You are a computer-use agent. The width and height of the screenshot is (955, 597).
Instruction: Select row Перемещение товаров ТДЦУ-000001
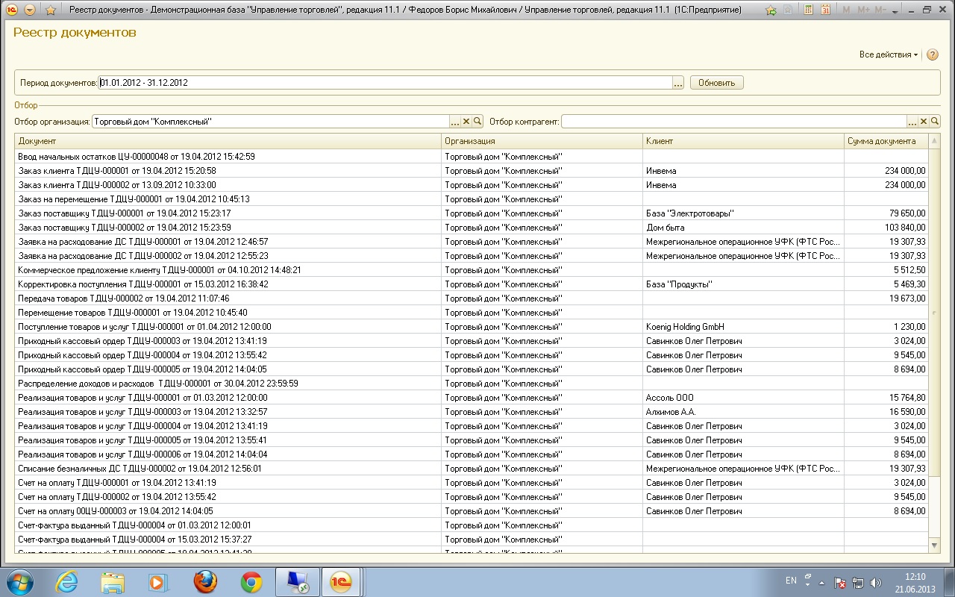472,313
